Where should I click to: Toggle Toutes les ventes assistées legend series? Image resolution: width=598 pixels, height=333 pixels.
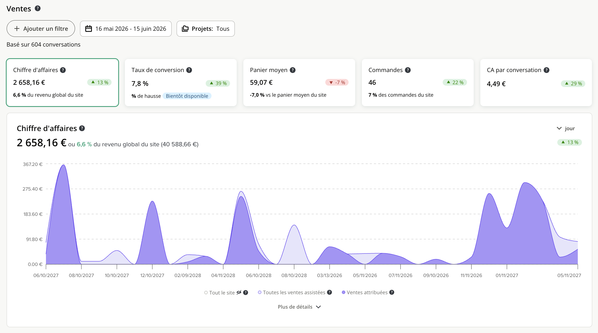click(292, 293)
